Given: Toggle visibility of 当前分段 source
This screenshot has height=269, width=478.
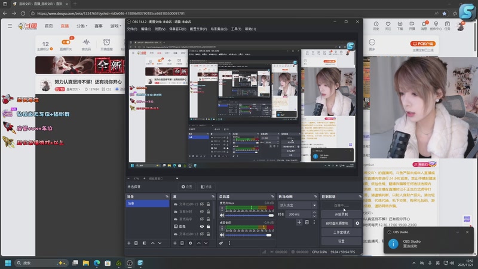Looking at the screenshot, I should click(202, 212).
